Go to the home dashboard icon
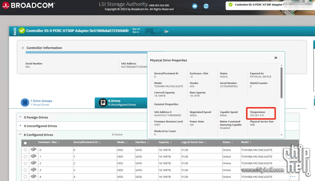315x181 pixels. point(195,6)
